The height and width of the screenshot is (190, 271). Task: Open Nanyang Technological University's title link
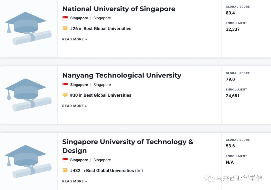point(122,75)
